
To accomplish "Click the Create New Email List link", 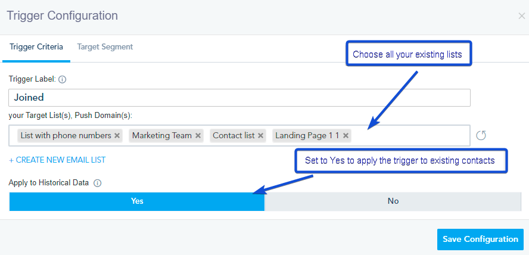I will pos(57,160).
